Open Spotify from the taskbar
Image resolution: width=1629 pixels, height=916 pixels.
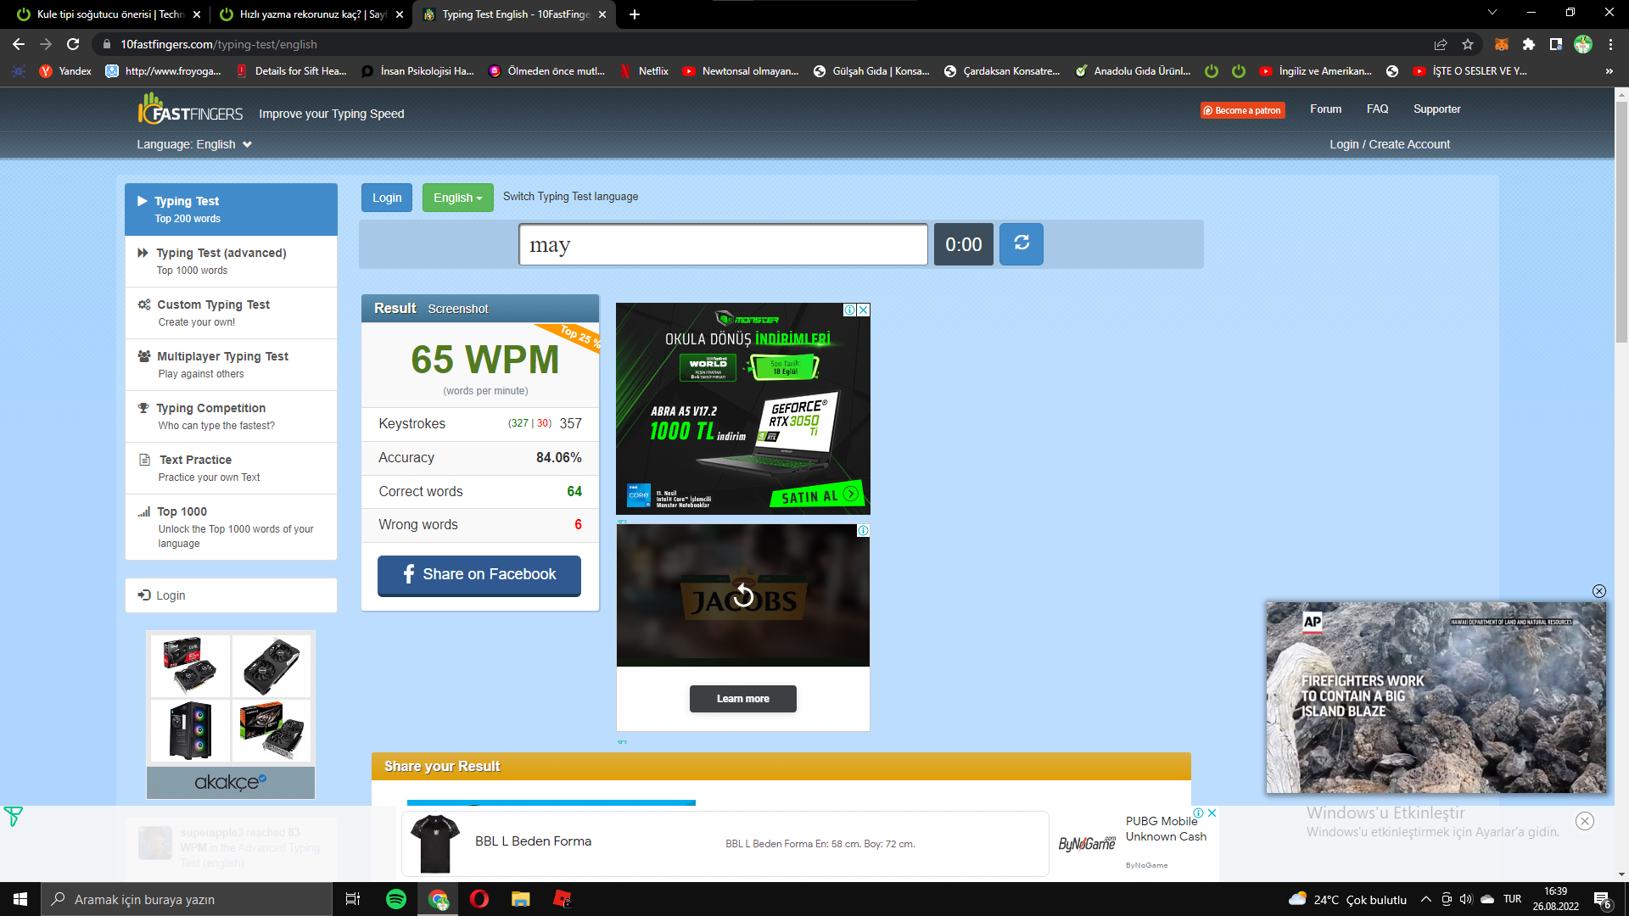pos(395,899)
